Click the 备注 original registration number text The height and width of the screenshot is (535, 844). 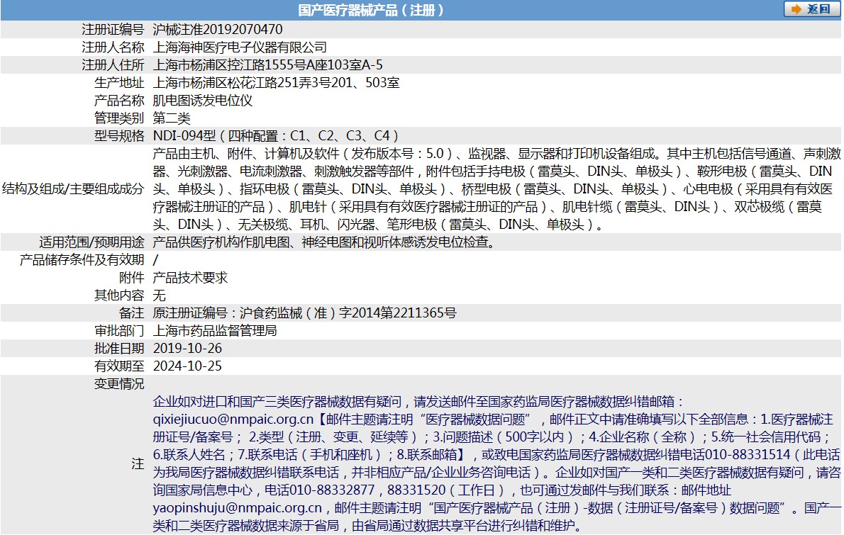[x=305, y=313]
